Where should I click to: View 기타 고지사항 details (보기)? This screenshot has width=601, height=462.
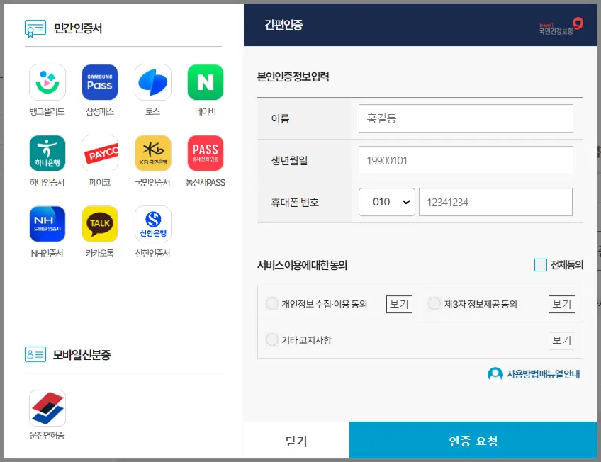pos(561,340)
